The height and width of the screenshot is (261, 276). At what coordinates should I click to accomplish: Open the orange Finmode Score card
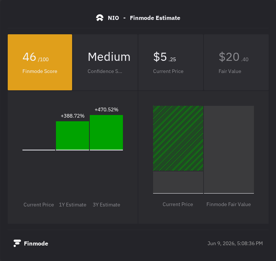(x=40, y=62)
